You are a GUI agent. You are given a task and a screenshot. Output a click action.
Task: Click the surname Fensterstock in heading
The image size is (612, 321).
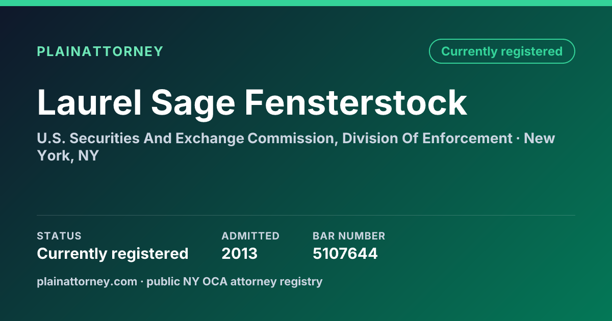click(356, 102)
